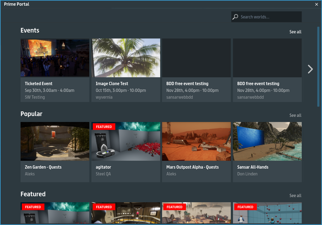Open See all for Featured worlds

[295, 195]
